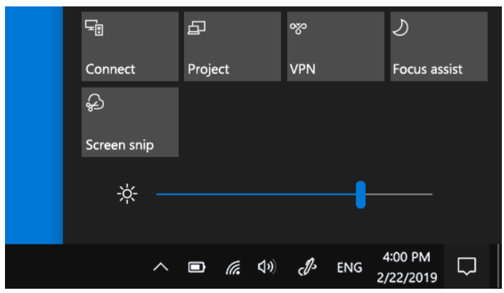Launch the Screen snip tile
Image resolution: width=504 pixels, height=293 pixels.
click(130, 122)
